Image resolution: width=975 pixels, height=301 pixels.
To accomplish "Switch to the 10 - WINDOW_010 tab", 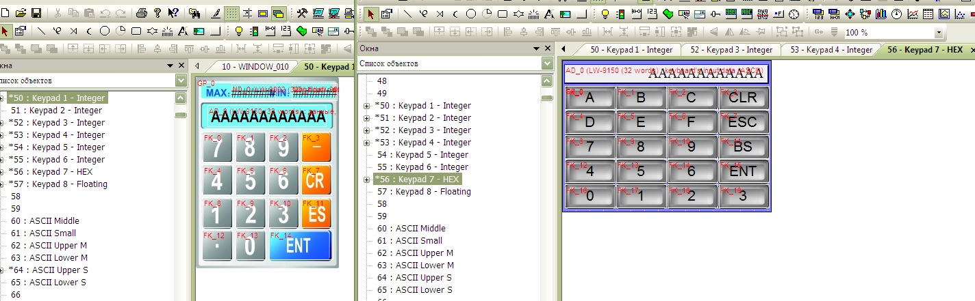I will (x=251, y=66).
